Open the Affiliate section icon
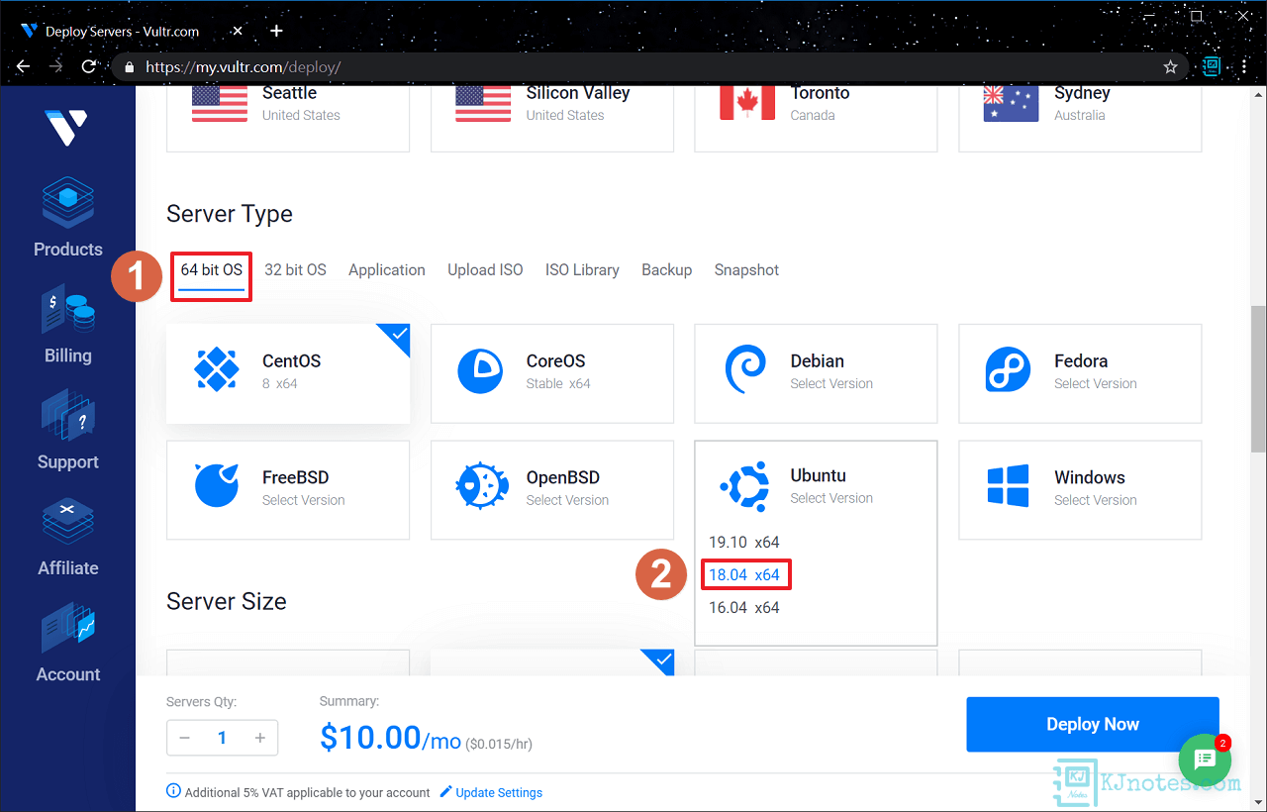The image size is (1267, 812). pyautogui.click(x=68, y=522)
